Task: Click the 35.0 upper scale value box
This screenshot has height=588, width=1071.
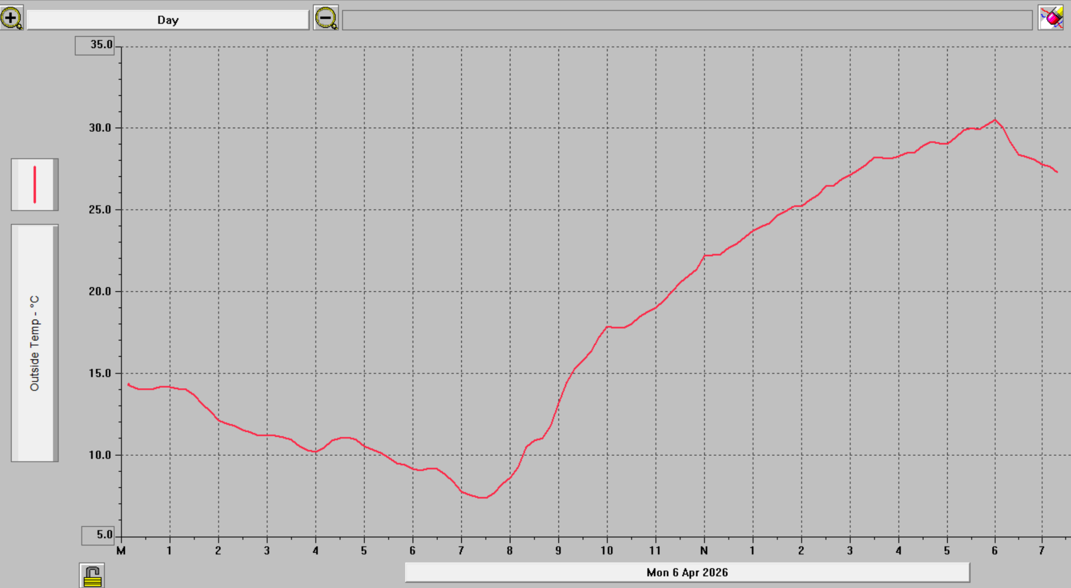Action: coord(95,45)
